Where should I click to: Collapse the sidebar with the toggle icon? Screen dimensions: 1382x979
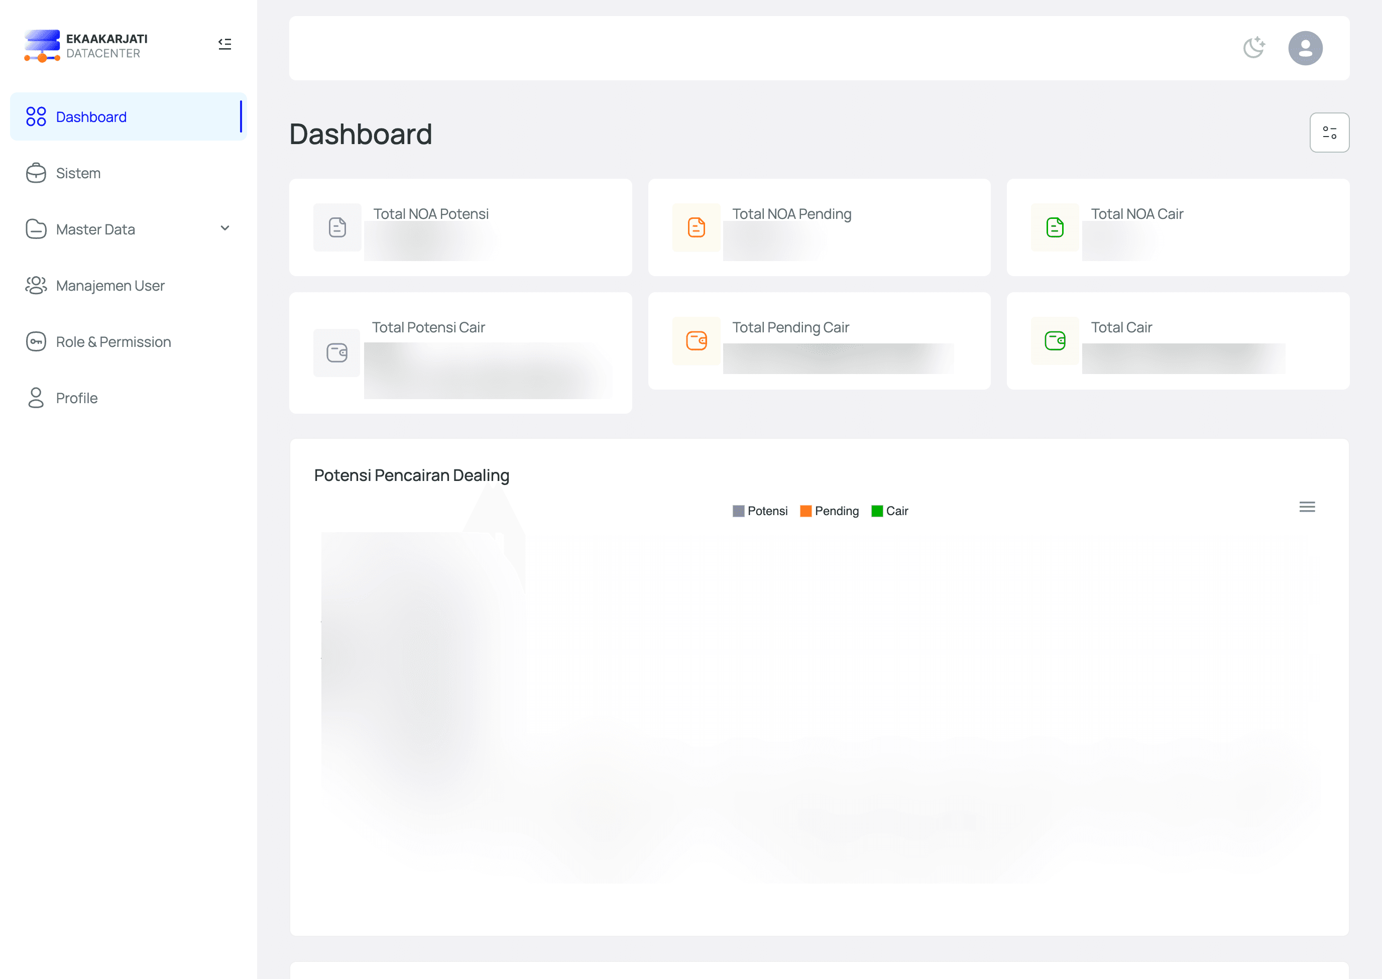click(x=224, y=44)
